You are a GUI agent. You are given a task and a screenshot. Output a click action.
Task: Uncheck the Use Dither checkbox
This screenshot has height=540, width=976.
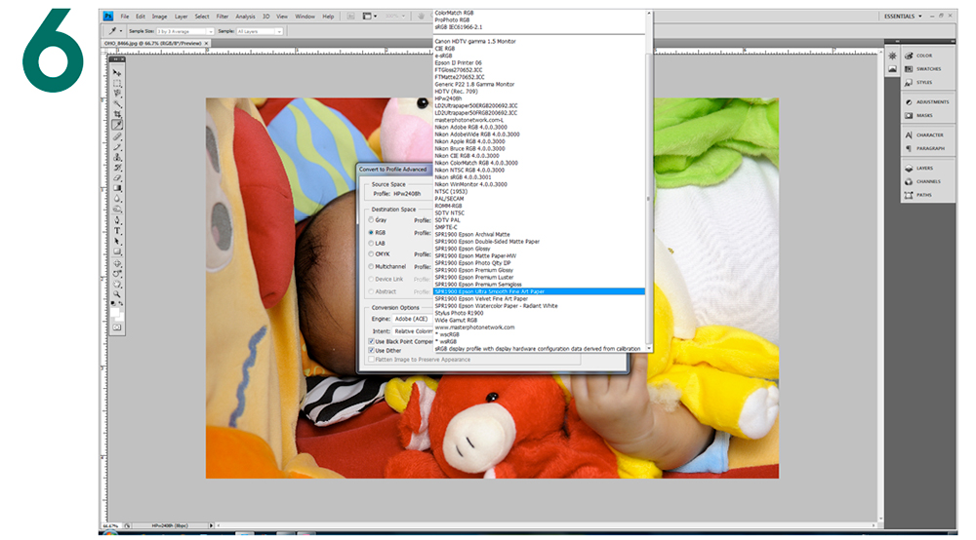(x=371, y=350)
